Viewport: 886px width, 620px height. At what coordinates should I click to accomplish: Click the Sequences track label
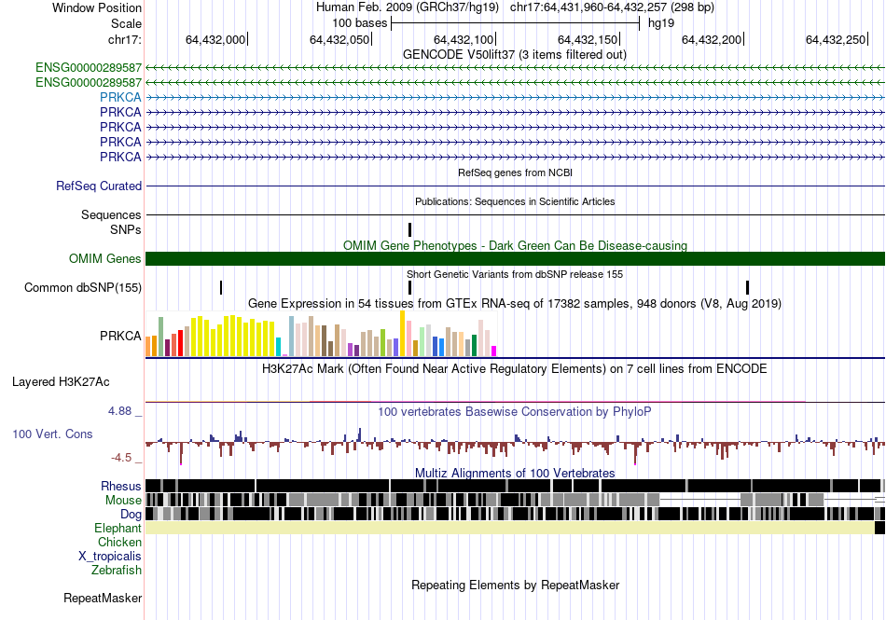click(111, 214)
